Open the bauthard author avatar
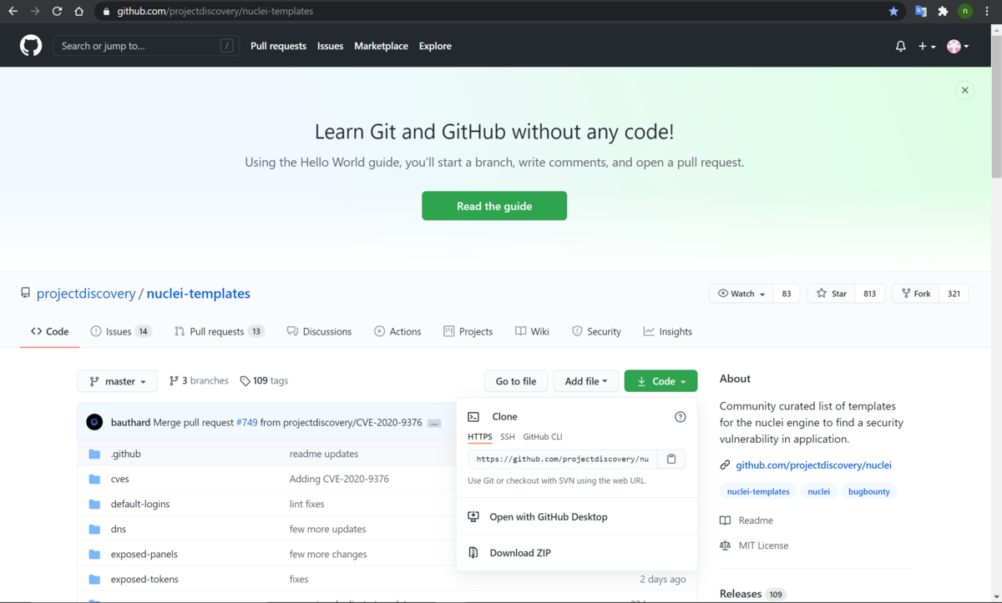The height and width of the screenshot is (603, 1002). (x=94, y=422)
